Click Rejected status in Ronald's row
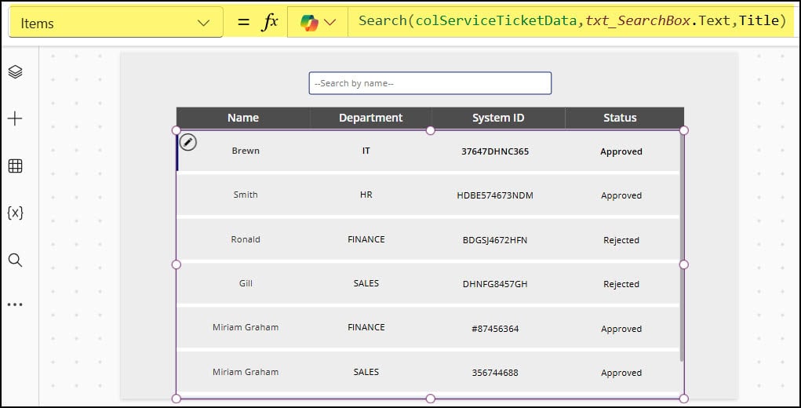This screenshot has height=408, width=801. tap(621, 240)
